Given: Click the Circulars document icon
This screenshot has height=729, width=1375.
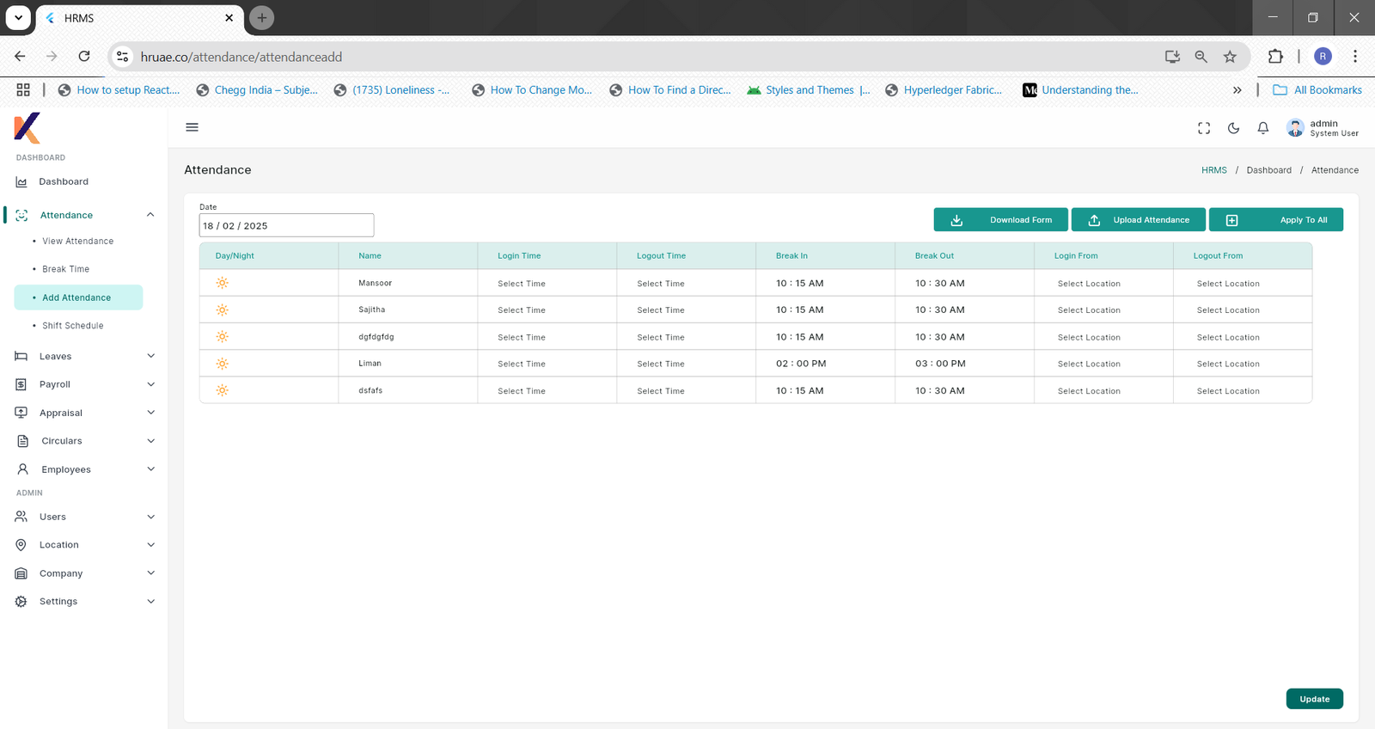Looking at the screenshot, I should pyautogui.click(x=23, y=441).
